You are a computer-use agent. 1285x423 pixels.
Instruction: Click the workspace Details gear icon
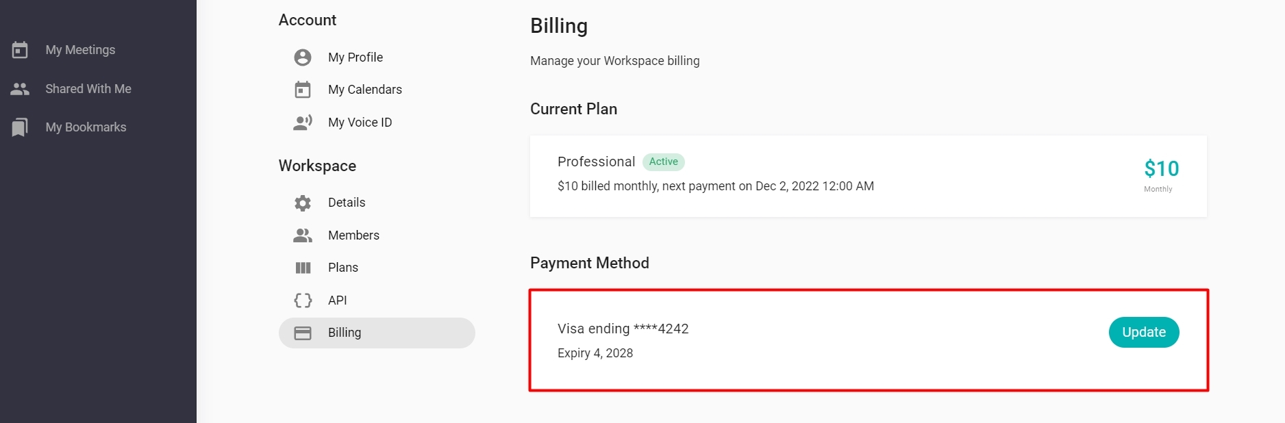(303, 203)
